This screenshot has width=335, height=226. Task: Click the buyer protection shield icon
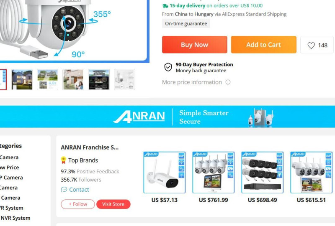(x=168, y=67)
